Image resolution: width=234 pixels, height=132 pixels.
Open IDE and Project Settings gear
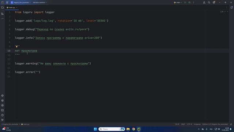click(214, 3)
